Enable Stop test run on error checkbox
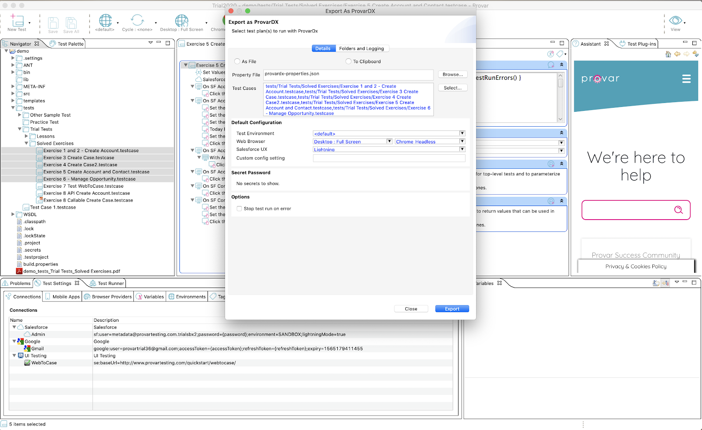Image resolution: width=702 pixels, height=430 pixels. 239,209
